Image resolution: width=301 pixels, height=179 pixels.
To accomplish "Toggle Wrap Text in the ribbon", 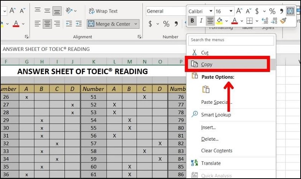I will [103, 11].
